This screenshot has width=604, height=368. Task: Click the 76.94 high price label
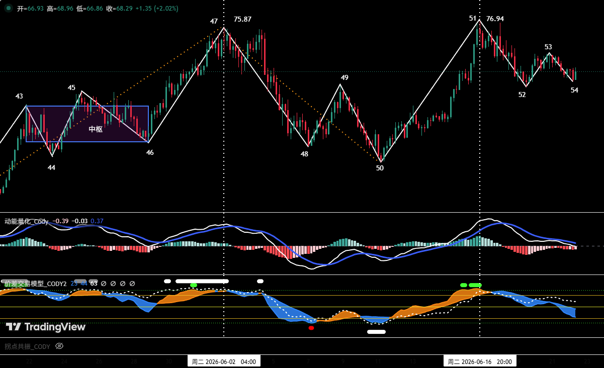click(495, 19)
